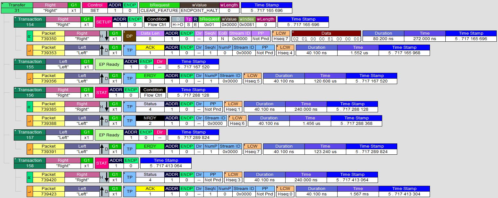The height and width of the screenshot is (198, 498).
Task: Click the STAT cell in Transaction 156
Action: 102,92
